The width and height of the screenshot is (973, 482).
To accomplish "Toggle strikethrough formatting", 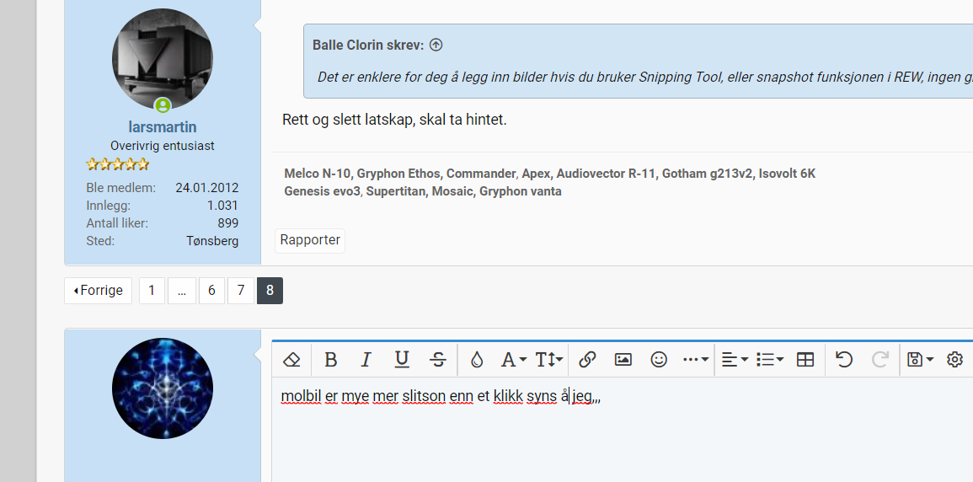I will point(438,359).
